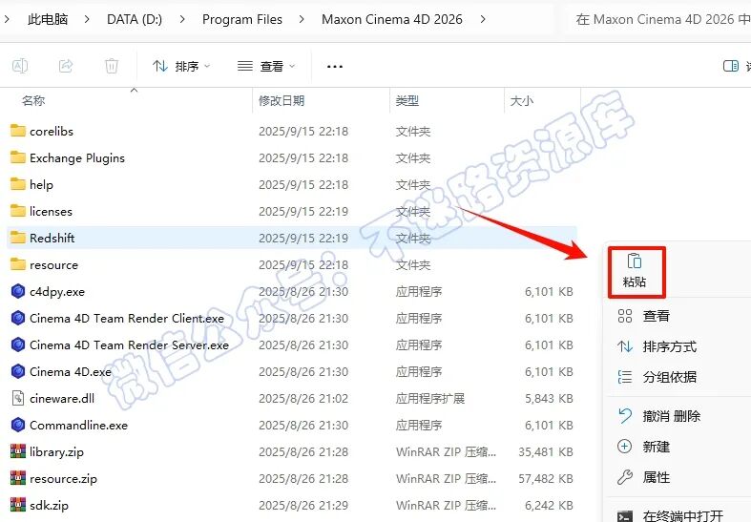Select the Redshift folder icon
Screen dimensions: 751x522
(x=18, y=238)
